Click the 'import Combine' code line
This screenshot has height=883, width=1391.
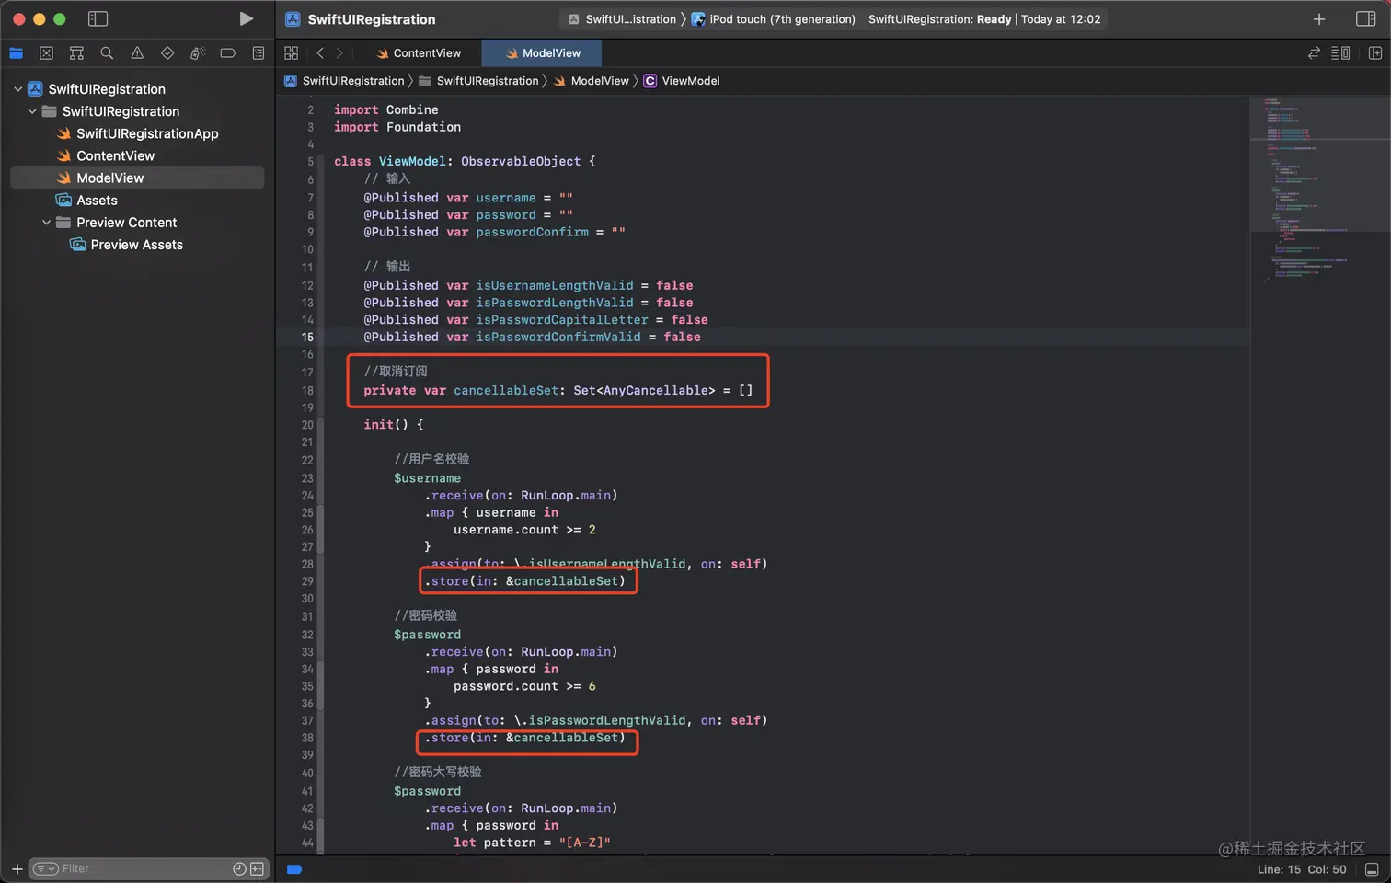386,109
